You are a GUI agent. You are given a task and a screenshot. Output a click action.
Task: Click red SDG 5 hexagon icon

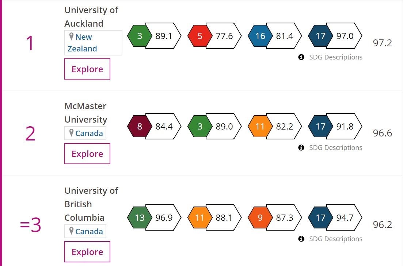[200, 36]
